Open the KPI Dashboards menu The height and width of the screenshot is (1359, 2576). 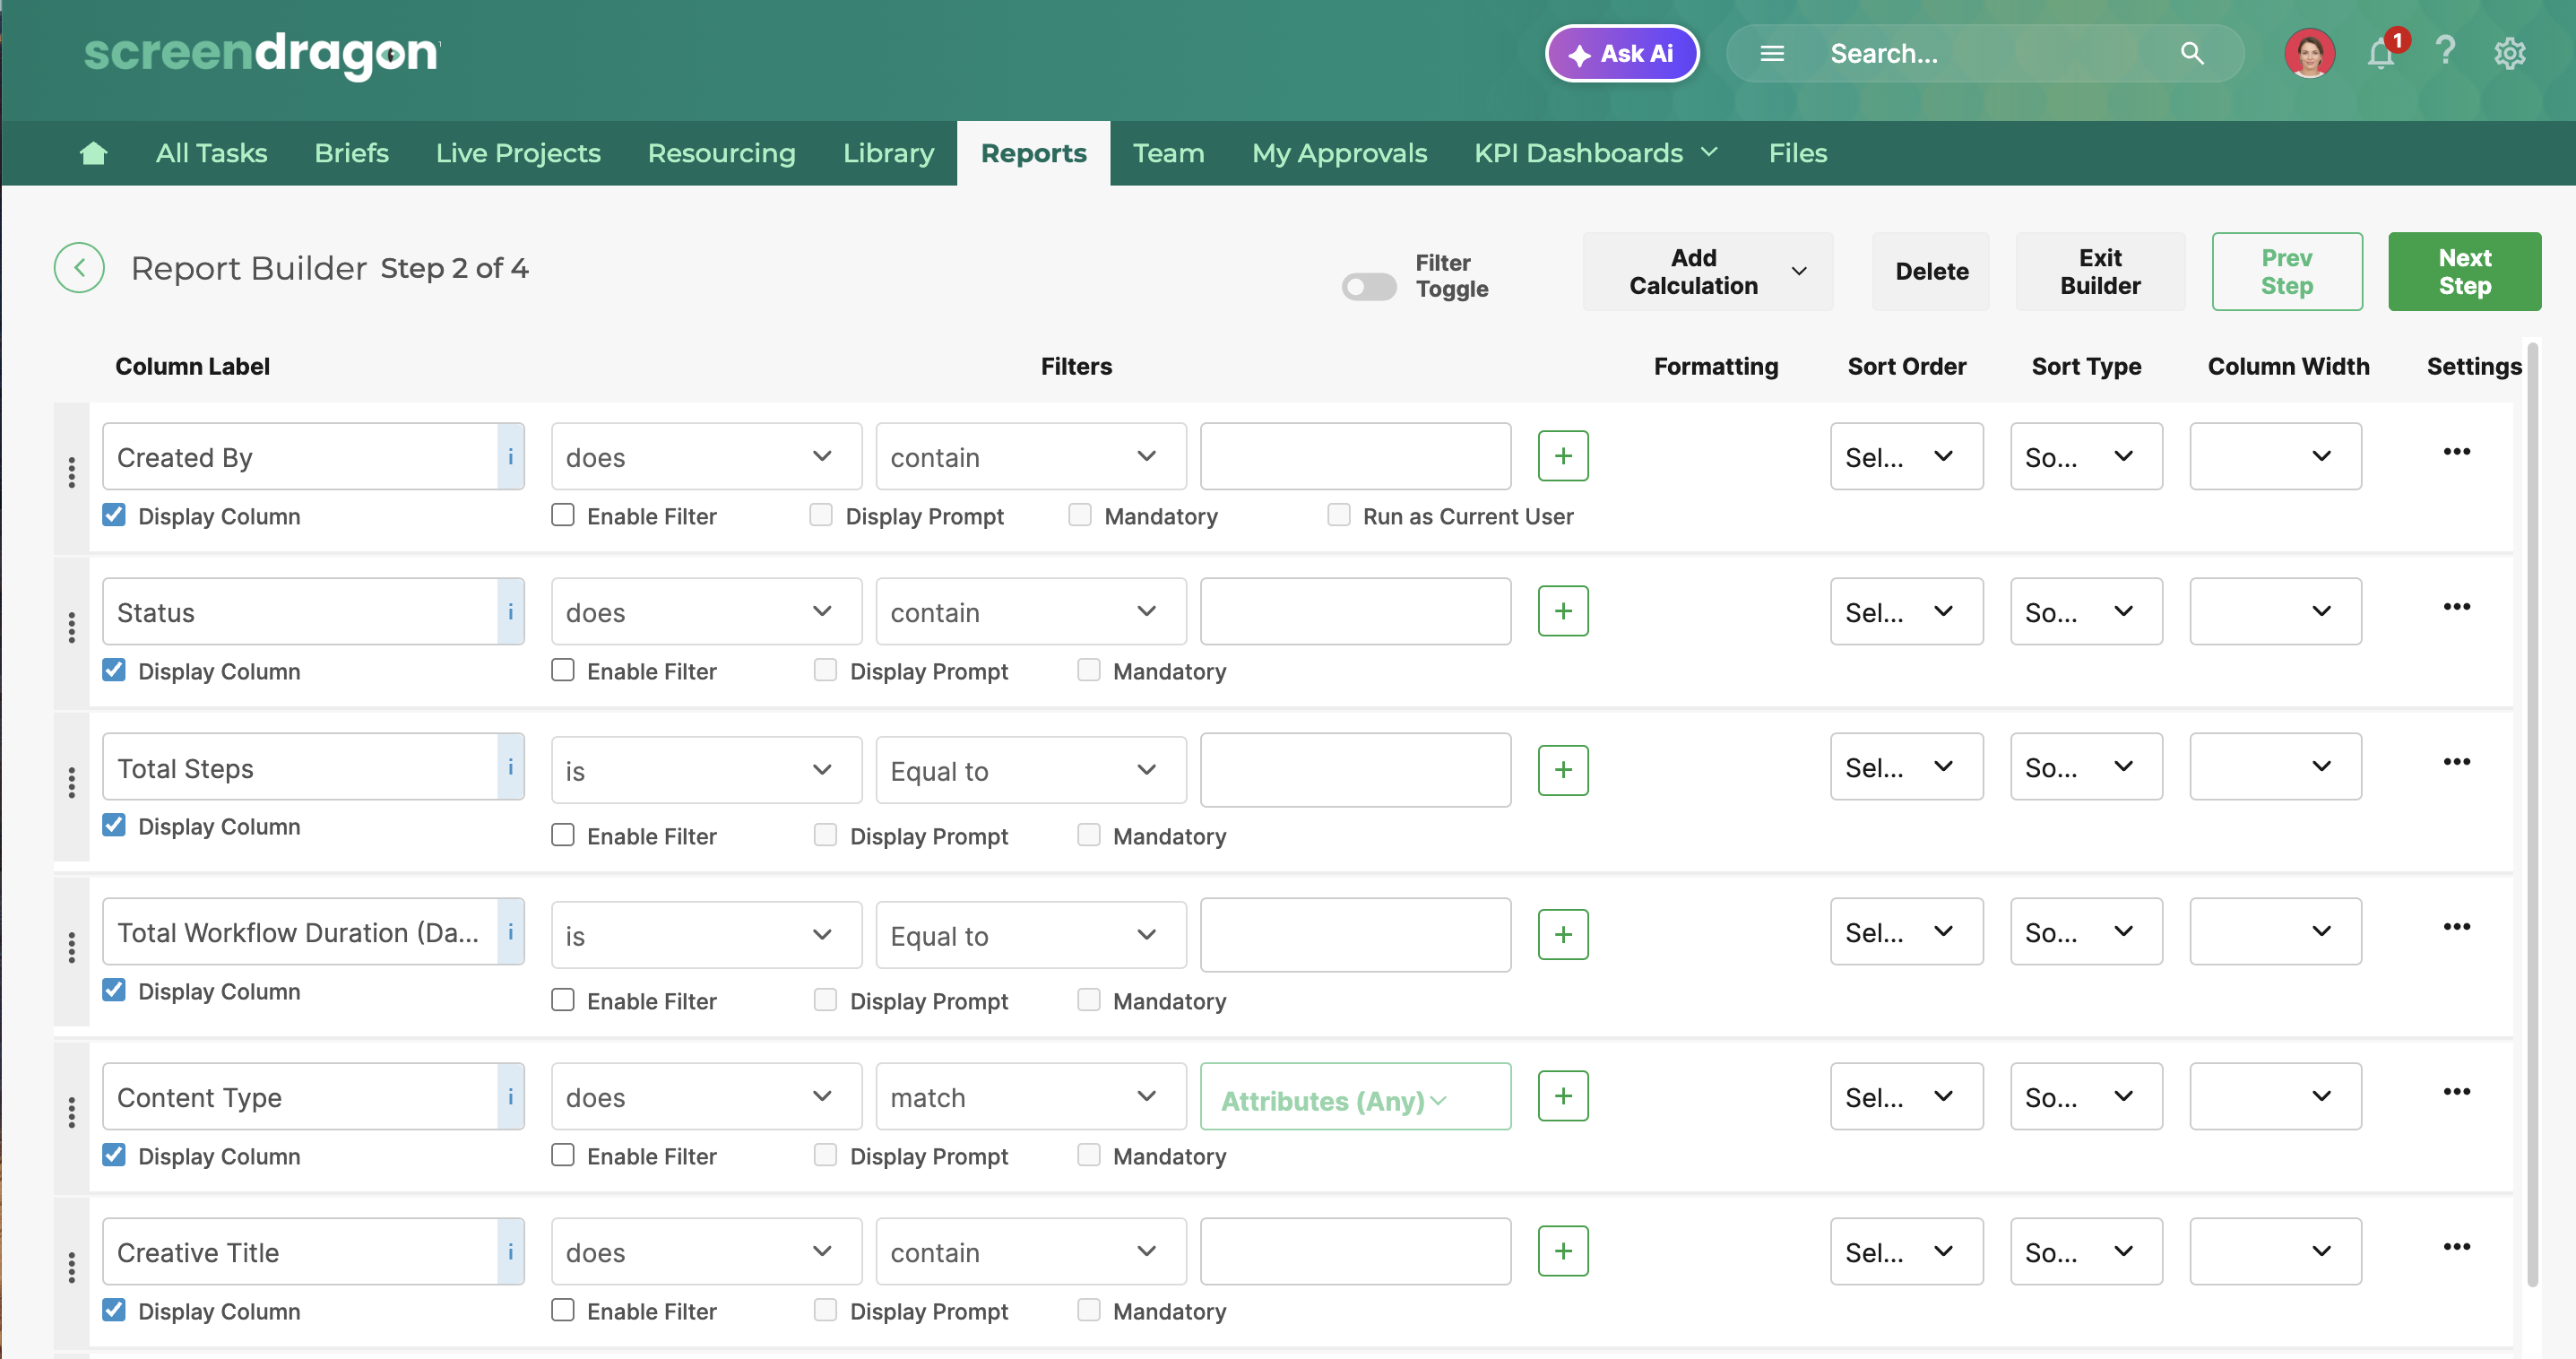[x=1596, y=153]
